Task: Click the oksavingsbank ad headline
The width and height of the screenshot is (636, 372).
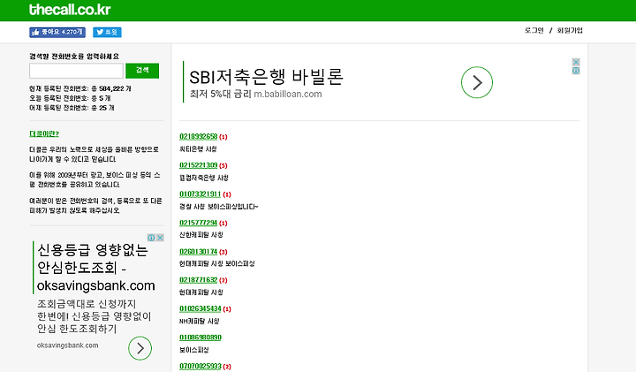Action: pos(96,268)
